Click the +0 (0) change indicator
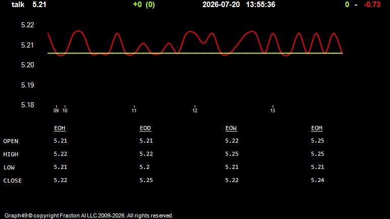The image size is (390, 219). (x=144, y=5)
